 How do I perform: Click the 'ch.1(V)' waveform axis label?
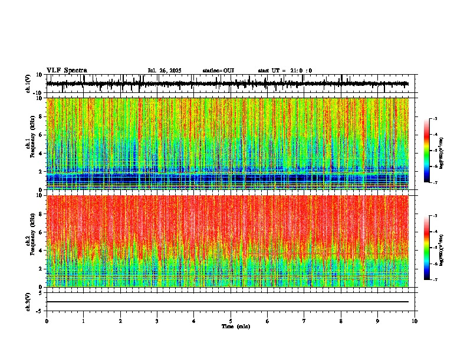click(x=28, y=84)
